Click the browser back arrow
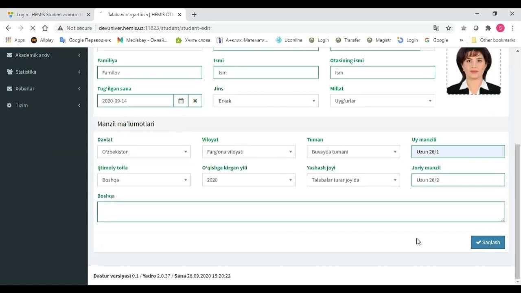 pyautogui.click(x=9, y=28)
